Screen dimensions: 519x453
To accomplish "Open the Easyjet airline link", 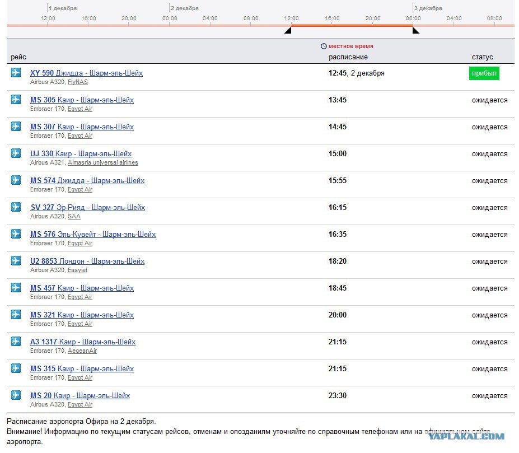I will (77, 270).
